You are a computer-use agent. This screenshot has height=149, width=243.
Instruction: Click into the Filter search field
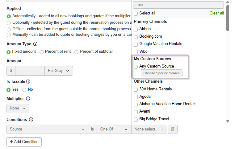coord(178,5)
